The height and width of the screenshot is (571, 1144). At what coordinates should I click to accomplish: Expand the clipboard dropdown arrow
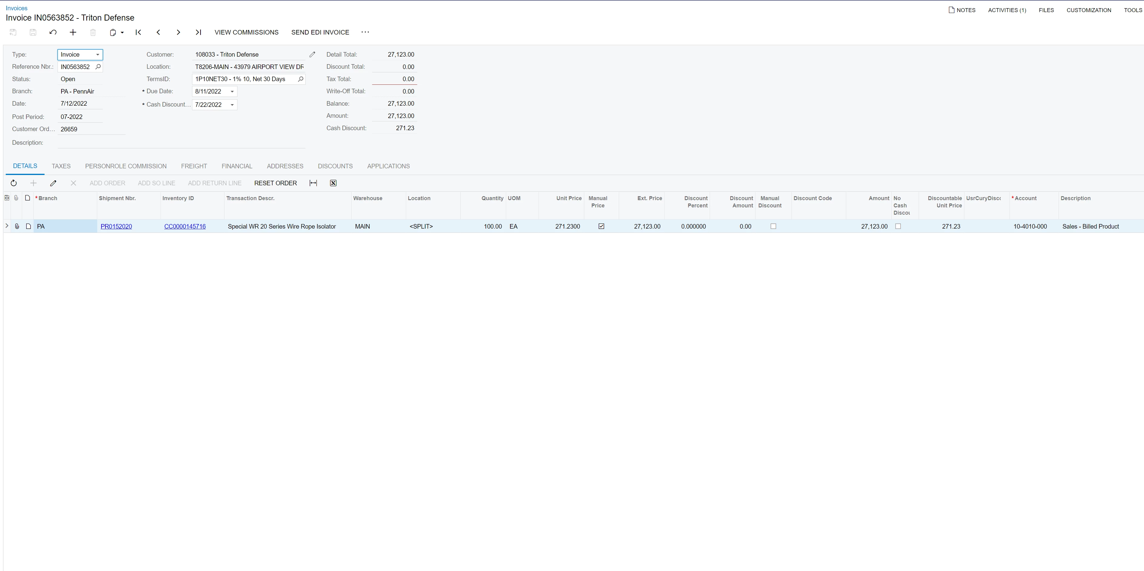(122, 32)
